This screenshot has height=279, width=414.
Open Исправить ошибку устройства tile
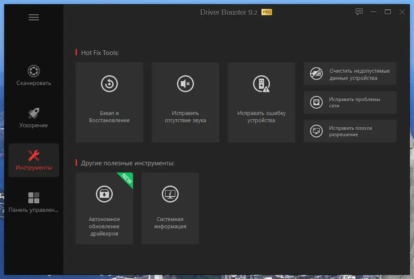tap(261, 102)
